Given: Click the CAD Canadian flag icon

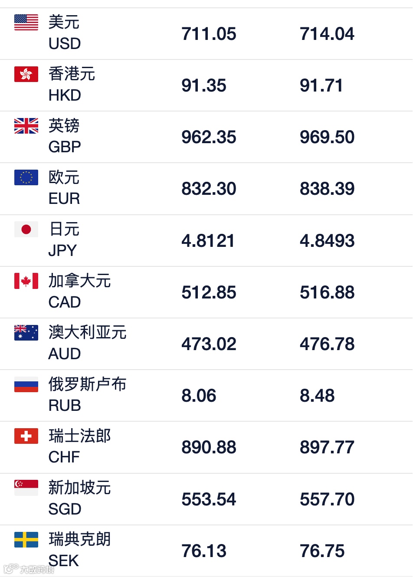Looking at the screenshot, I should point(26,281).
